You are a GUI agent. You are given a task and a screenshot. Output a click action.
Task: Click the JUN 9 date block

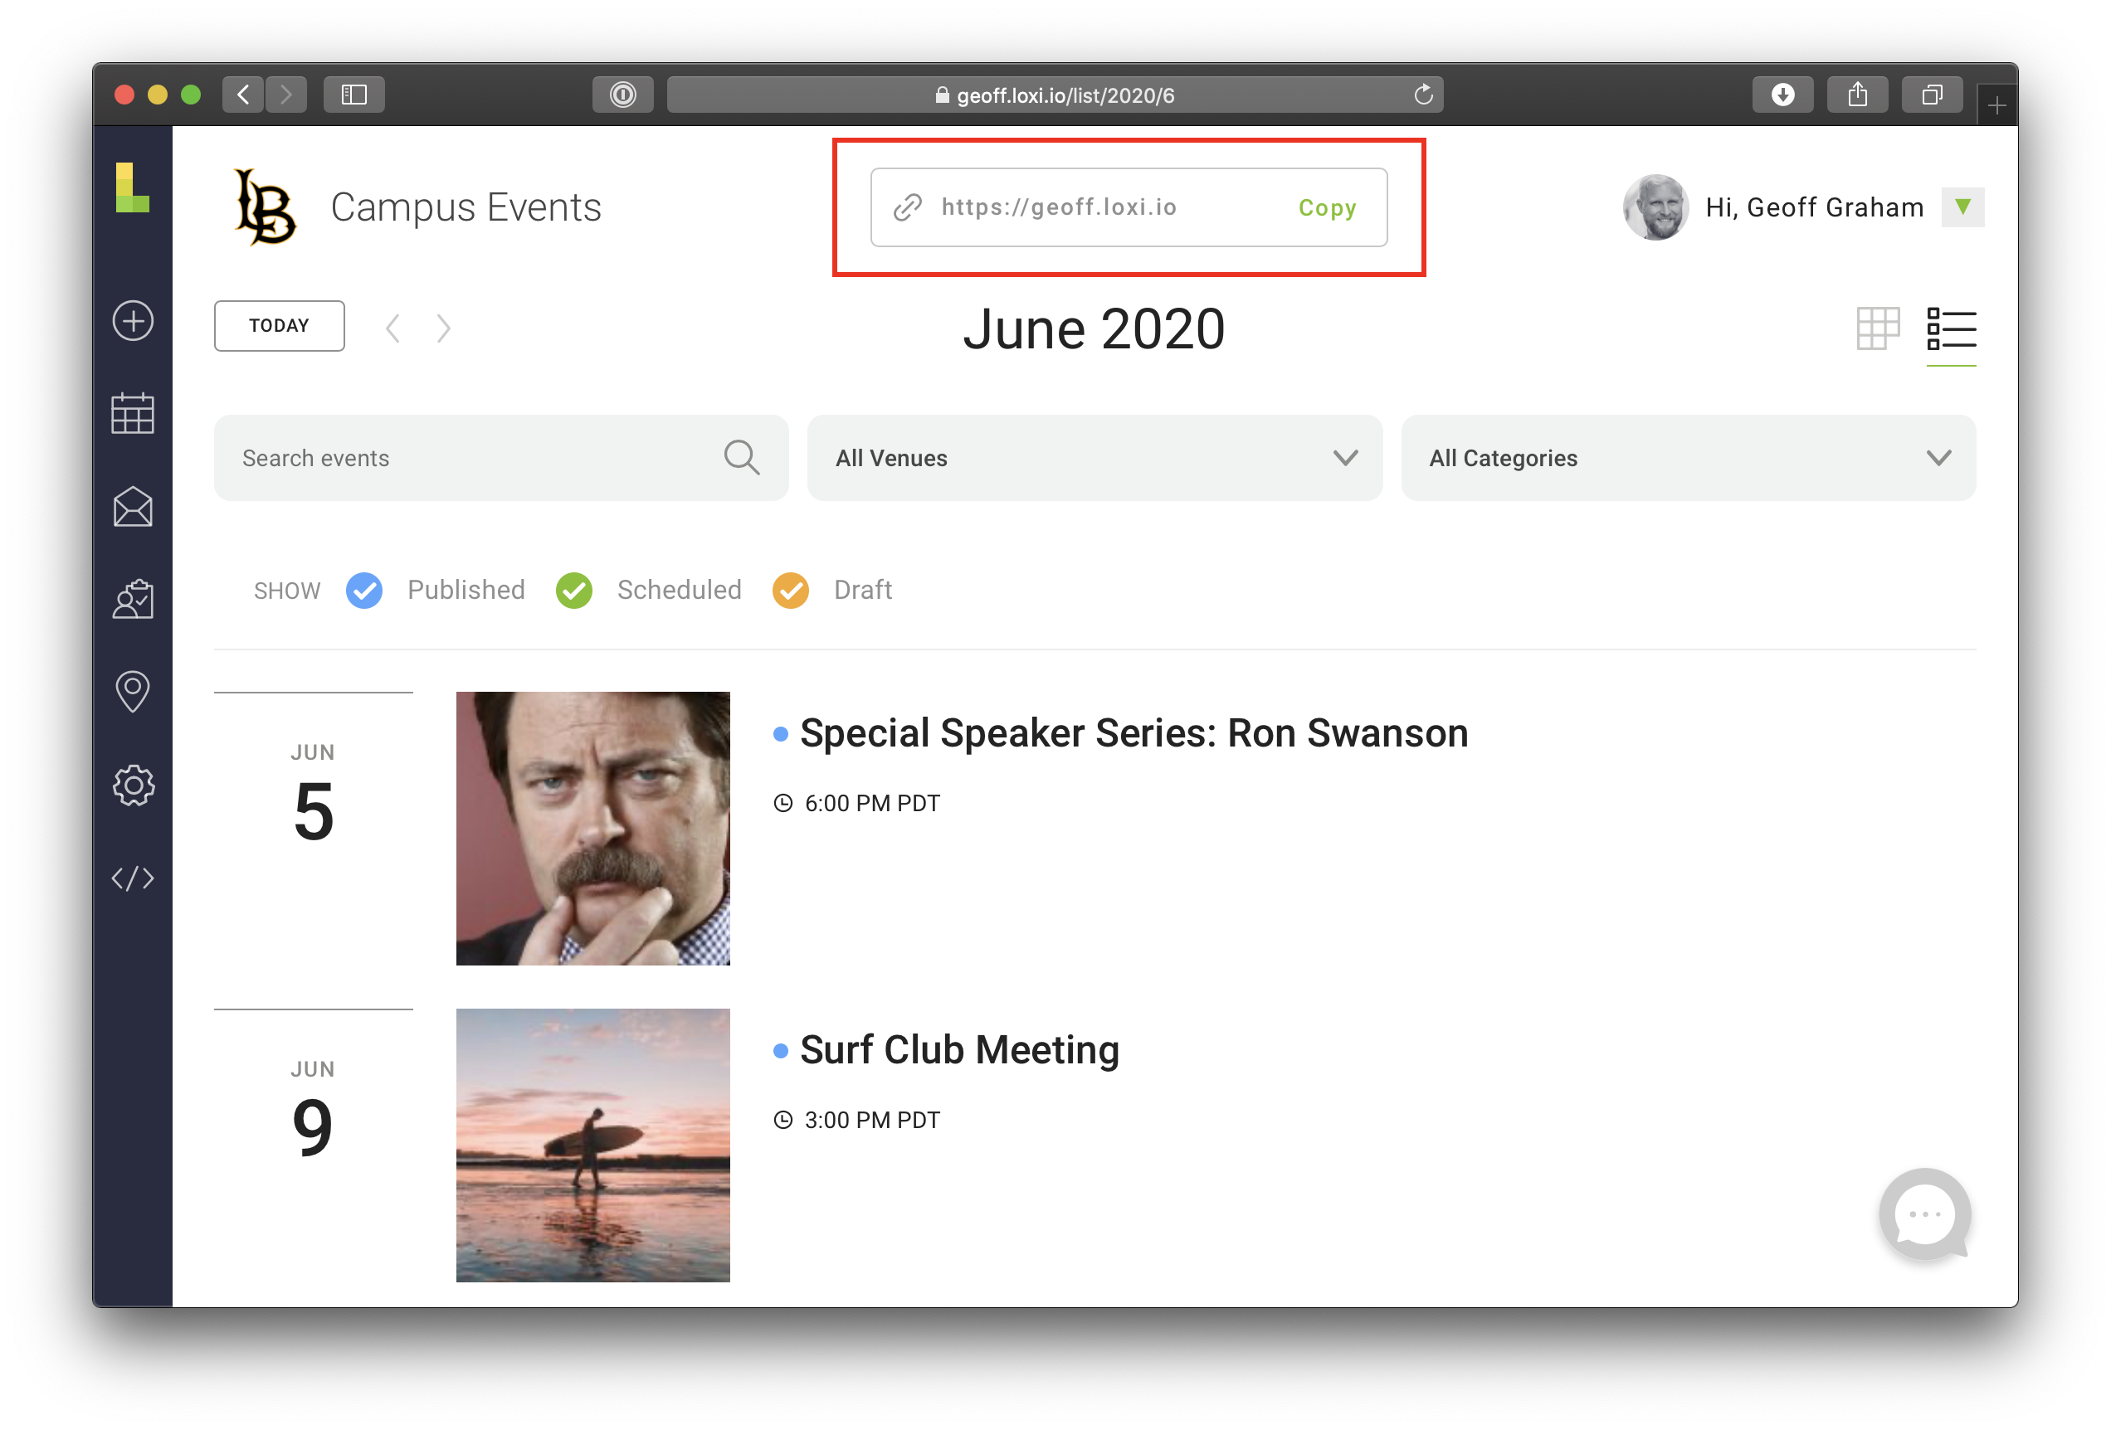[x=314, y=1110]
